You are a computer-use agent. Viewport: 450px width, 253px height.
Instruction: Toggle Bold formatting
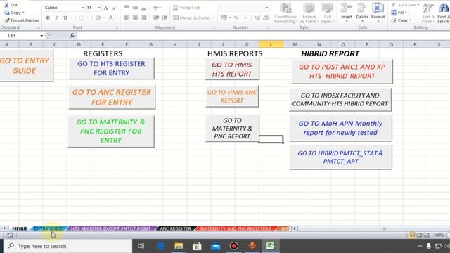[x=48, y=18]
